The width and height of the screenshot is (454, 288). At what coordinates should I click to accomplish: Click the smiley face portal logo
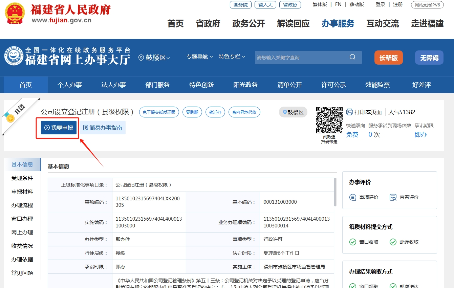tap(14, 56)
